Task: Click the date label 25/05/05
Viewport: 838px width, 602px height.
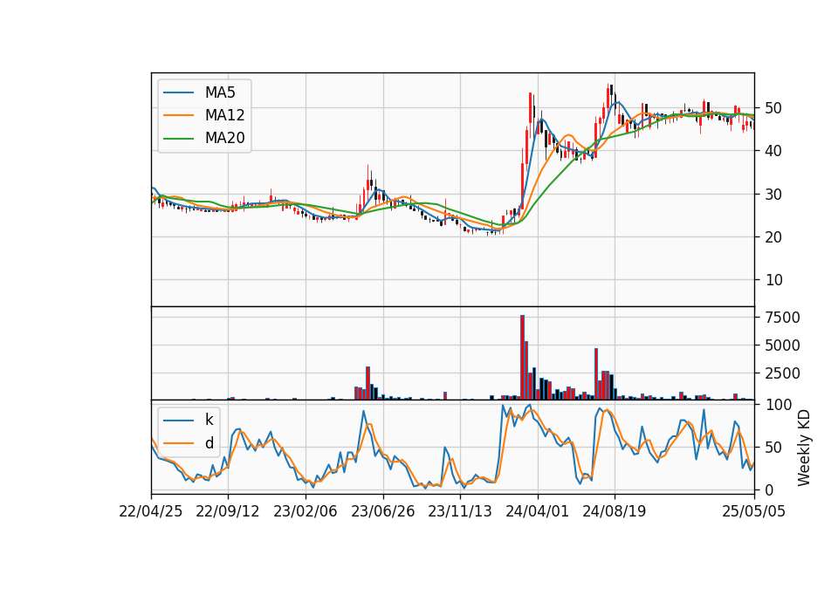Action: pos(753,511)
